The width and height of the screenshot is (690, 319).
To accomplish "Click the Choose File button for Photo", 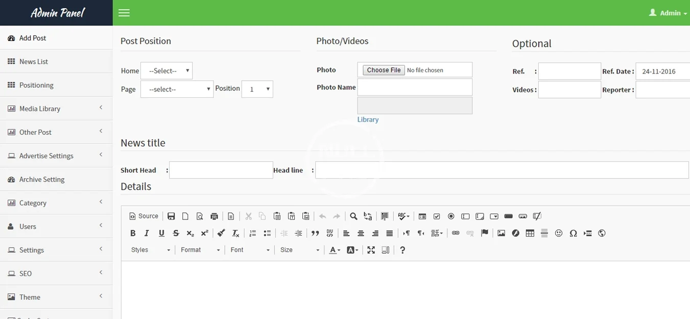I will (384, 70).
